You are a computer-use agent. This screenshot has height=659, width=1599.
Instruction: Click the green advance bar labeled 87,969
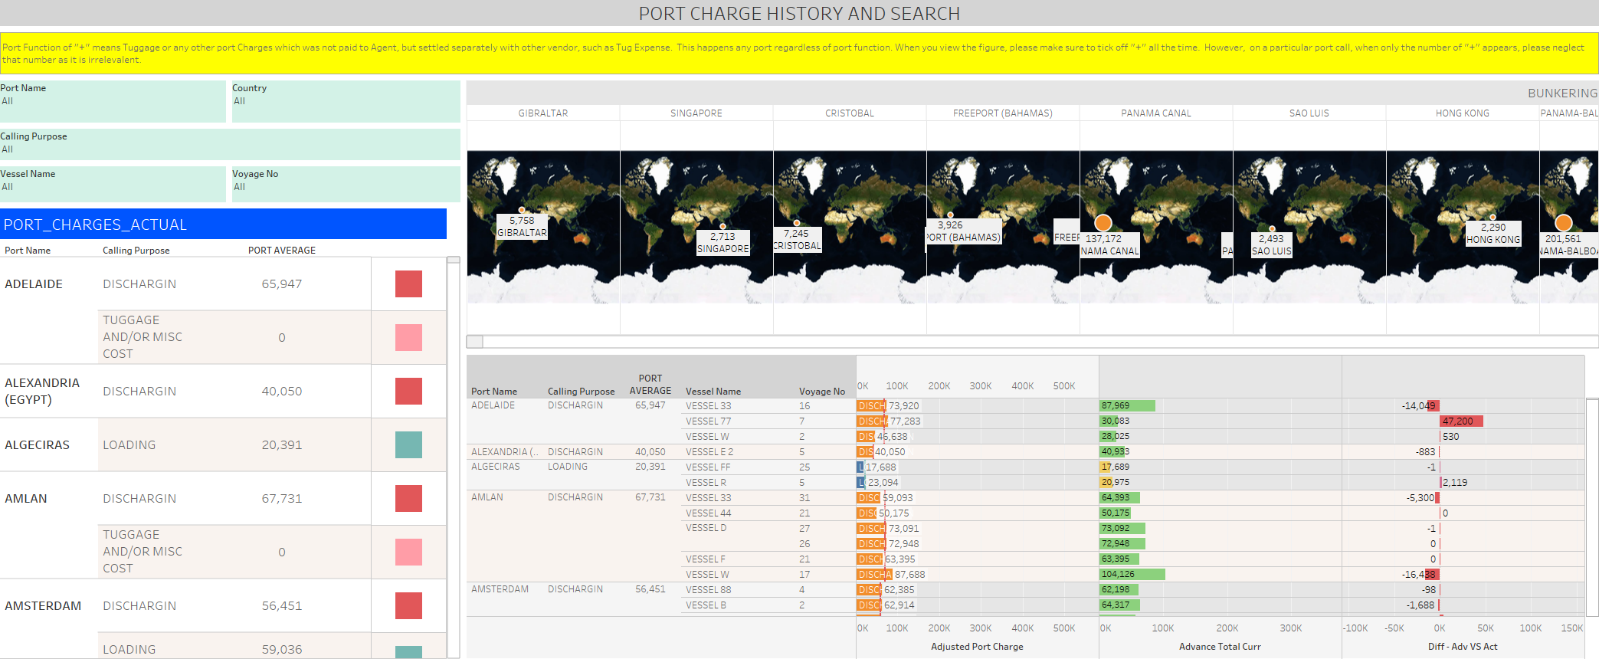click(1127, 406)
